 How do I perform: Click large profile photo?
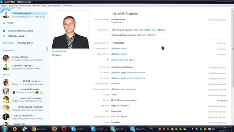[71, 30]
